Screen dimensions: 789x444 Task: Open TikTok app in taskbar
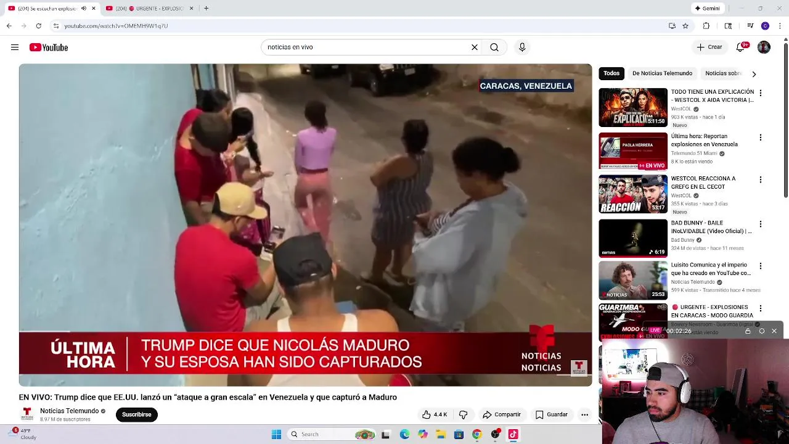(x=513, y=434)
